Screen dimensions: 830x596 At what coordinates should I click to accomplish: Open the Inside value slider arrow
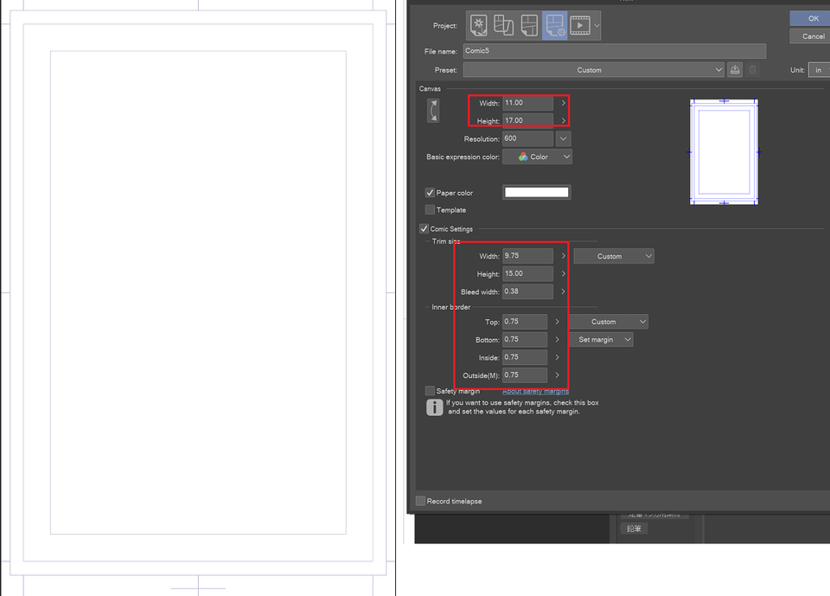pos(557,357)
